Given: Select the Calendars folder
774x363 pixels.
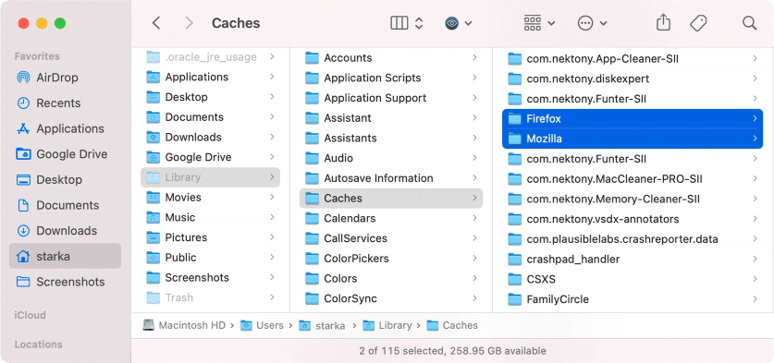Looking at the screenshot, I should (x=391, y=218).
